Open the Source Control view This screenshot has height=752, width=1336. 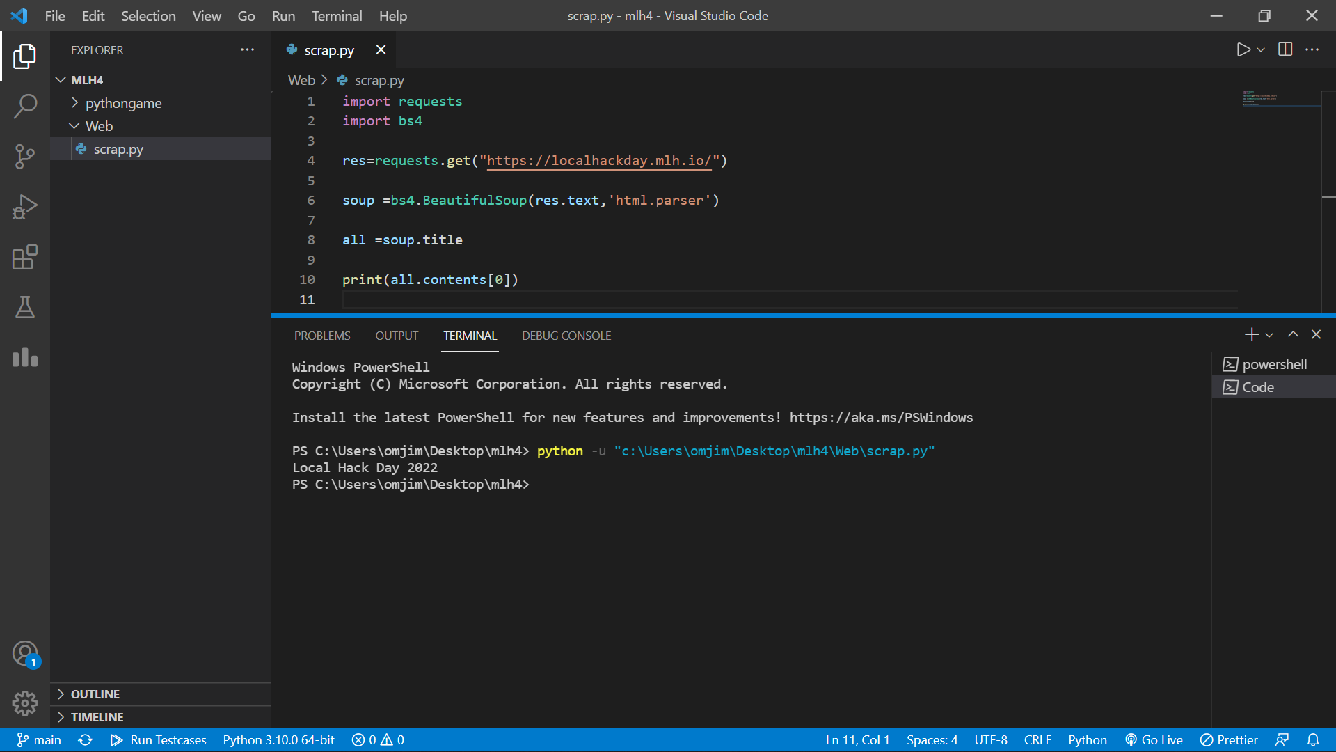pos(25,157)
